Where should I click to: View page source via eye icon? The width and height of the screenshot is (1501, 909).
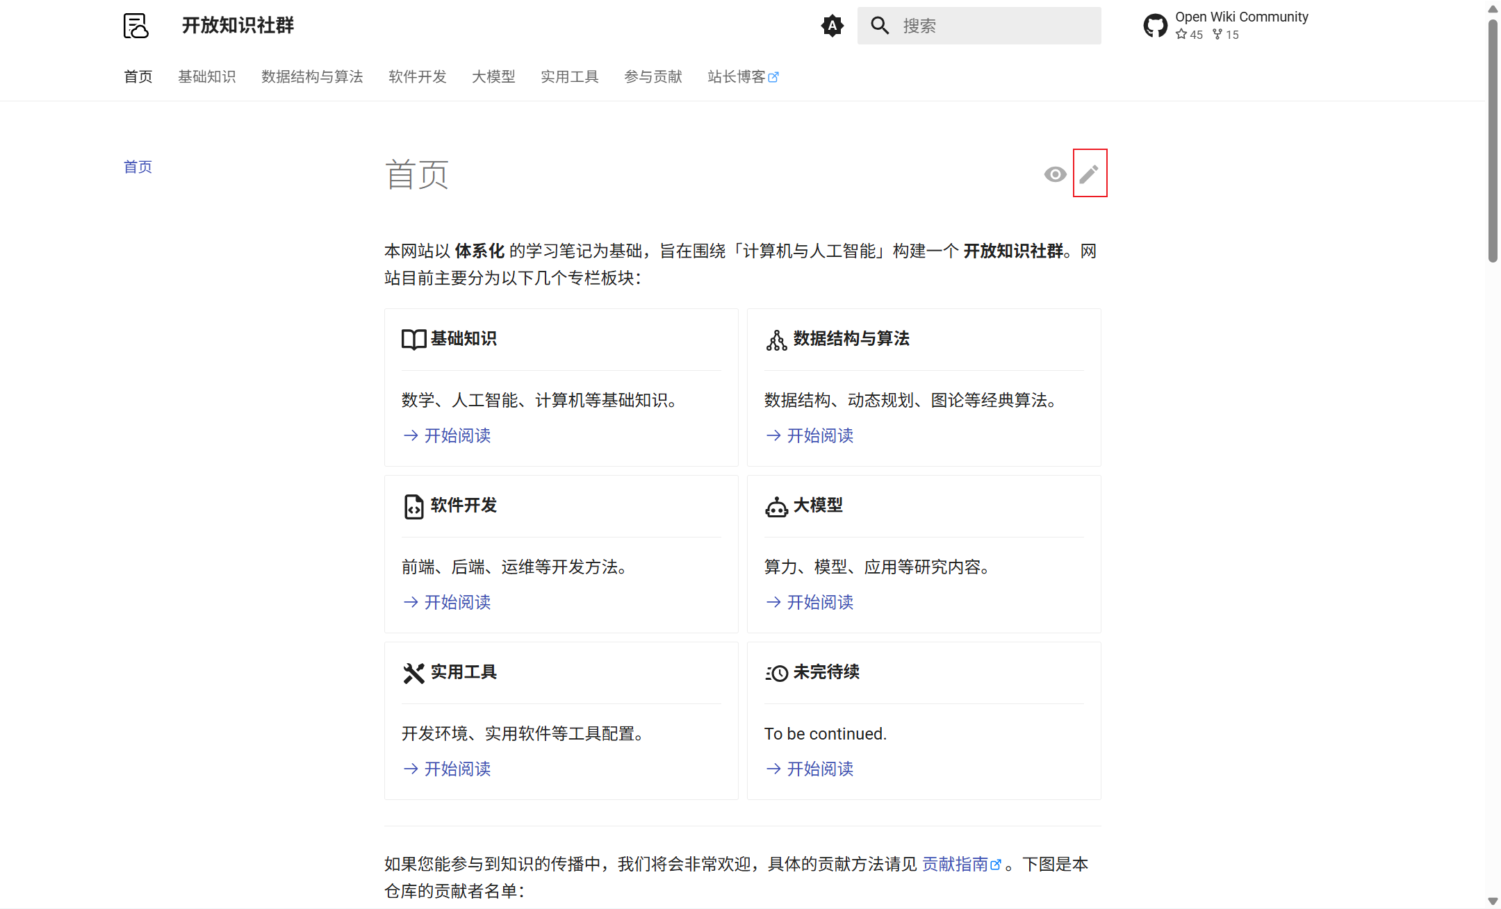pos(1055,174)
